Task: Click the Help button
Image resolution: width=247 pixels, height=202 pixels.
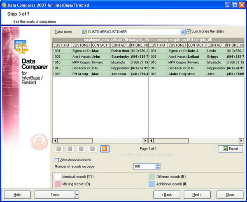Action: point(17,195)
